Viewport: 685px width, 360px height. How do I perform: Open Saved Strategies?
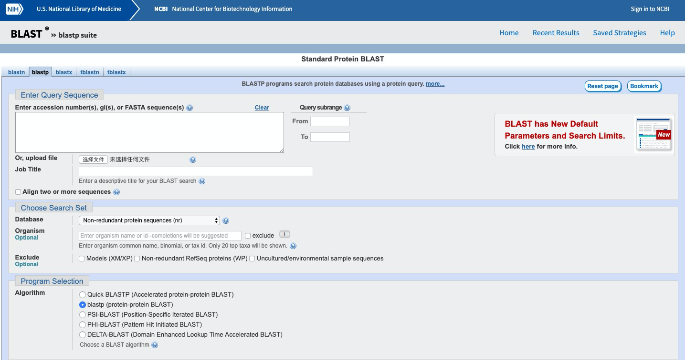click(x=619, y=32)
